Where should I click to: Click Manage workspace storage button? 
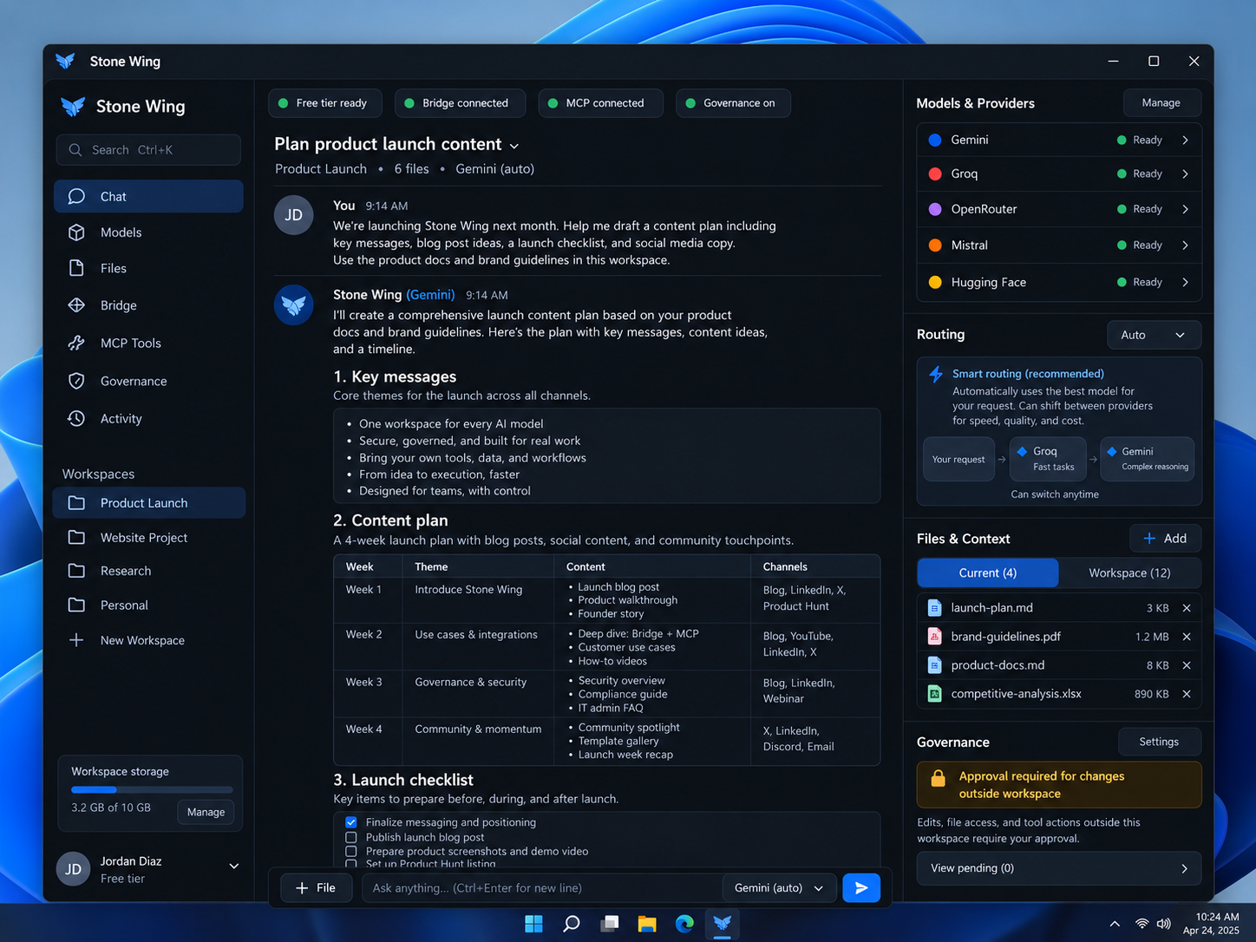click(206, 812)
